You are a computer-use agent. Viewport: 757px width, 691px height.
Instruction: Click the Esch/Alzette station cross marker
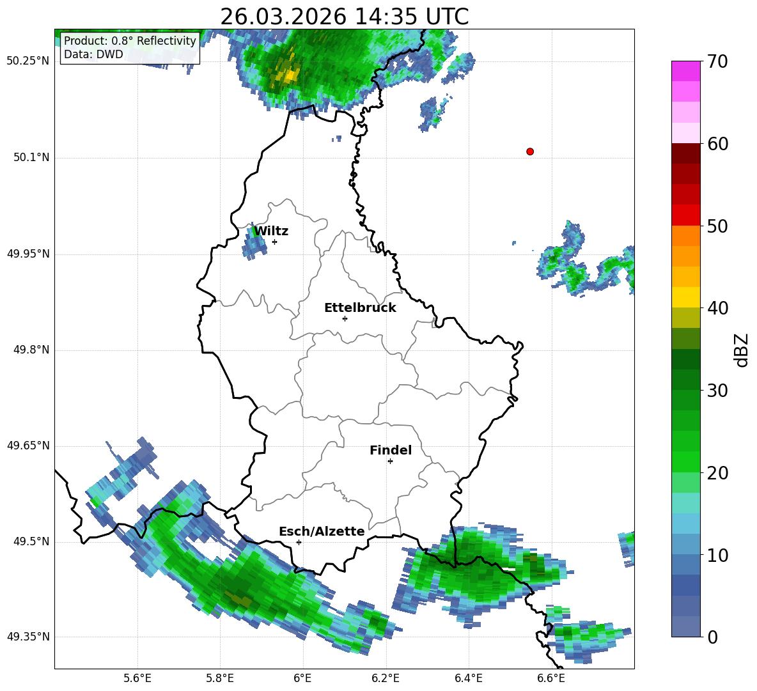[x=299, y=542]
